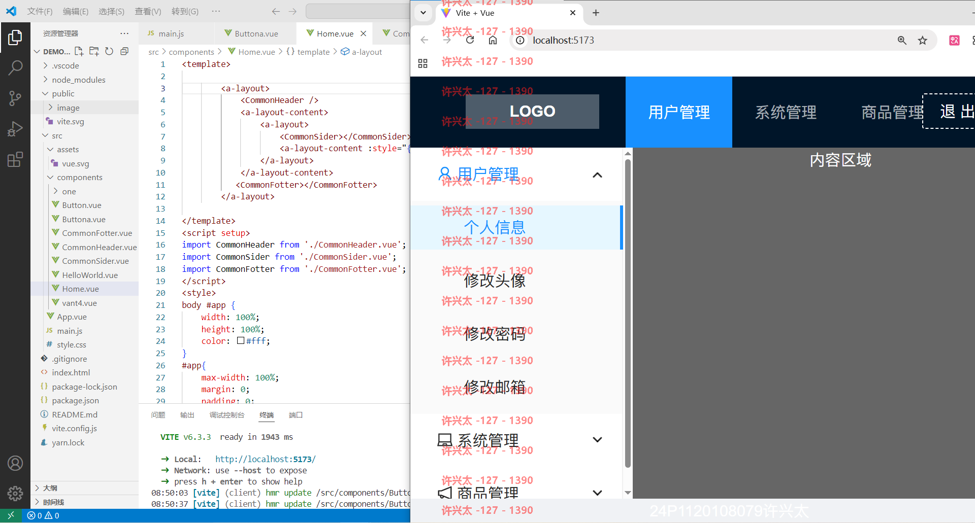
Task: Close the Home.vue editor tab
Action: pyautogui.click(x=364, y=33)
